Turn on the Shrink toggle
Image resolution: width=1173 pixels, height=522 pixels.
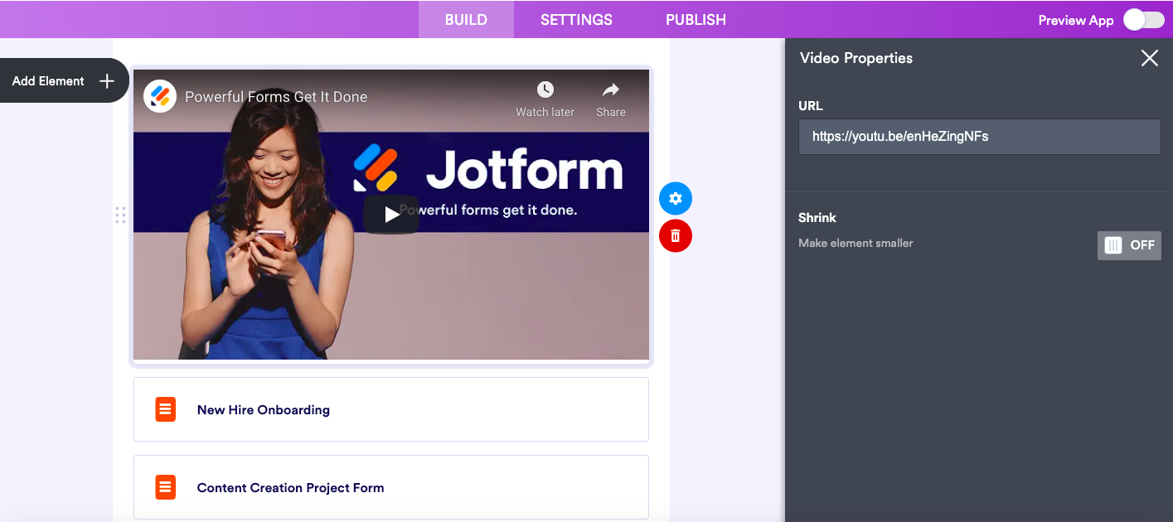click(1129, 245)
